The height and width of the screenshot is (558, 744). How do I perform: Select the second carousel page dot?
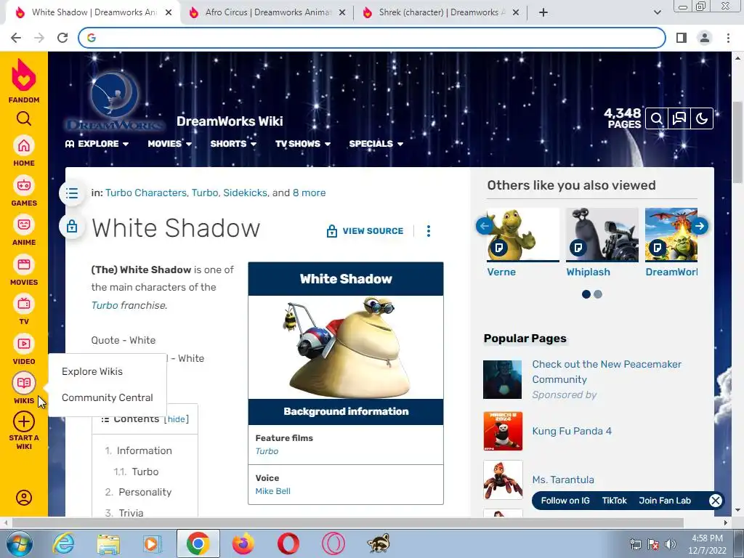598,294
